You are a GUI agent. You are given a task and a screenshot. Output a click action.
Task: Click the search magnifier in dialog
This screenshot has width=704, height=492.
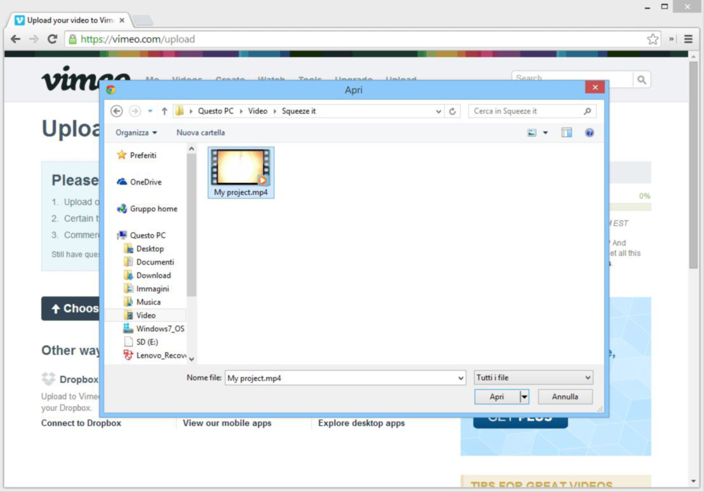click(x=587, y=110)
